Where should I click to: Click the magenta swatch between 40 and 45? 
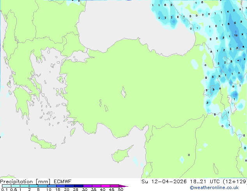[106, 186]
